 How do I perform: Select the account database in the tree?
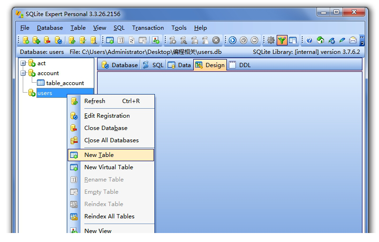pyautogui.click(x=48, y=73)
